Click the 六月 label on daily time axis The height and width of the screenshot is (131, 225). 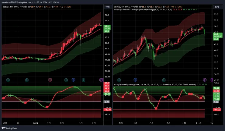(x=121, y=123)
